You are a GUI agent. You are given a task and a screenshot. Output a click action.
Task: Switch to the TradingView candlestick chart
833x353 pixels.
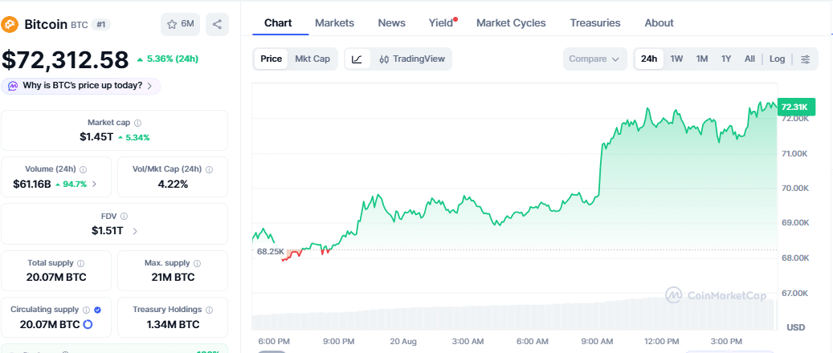pos(412,59)
